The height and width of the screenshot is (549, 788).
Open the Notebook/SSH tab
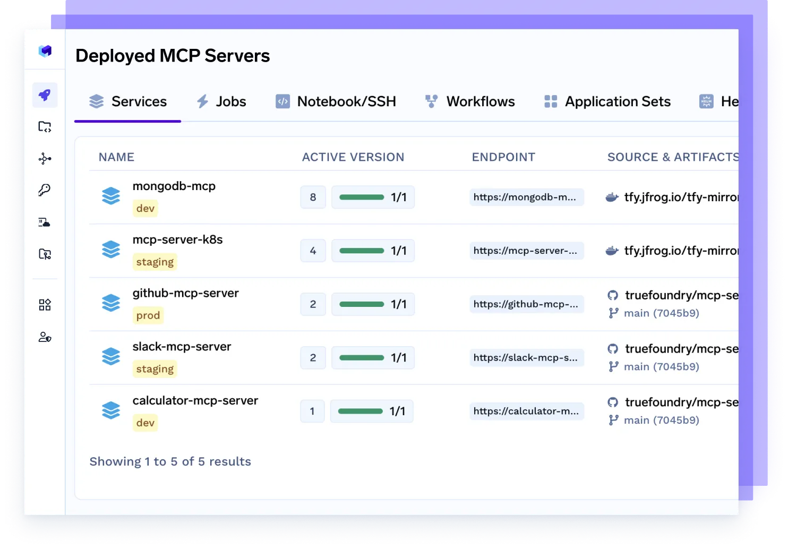point(336,101)
